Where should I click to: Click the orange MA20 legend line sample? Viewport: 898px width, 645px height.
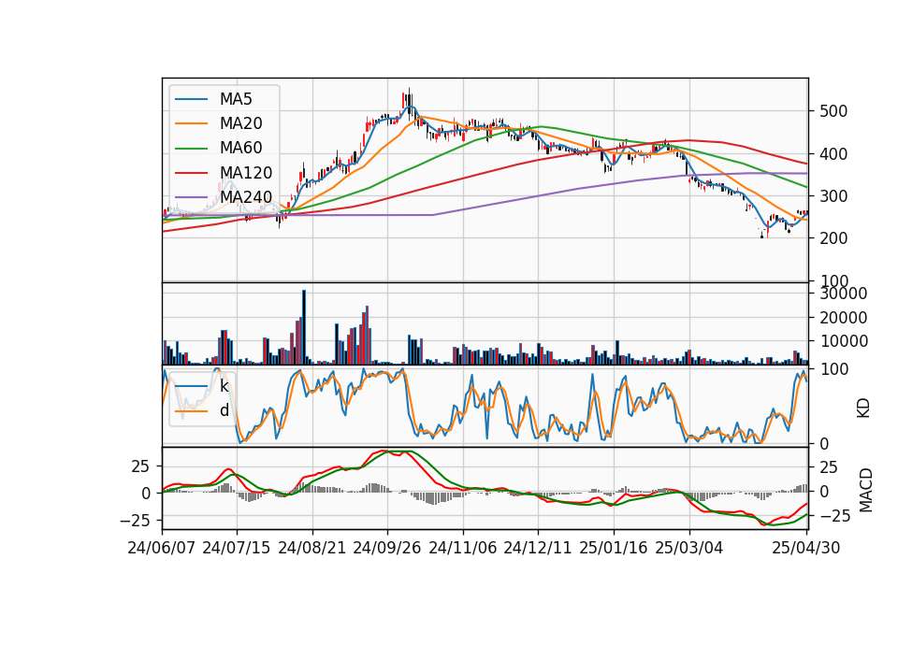pos(191,123)
